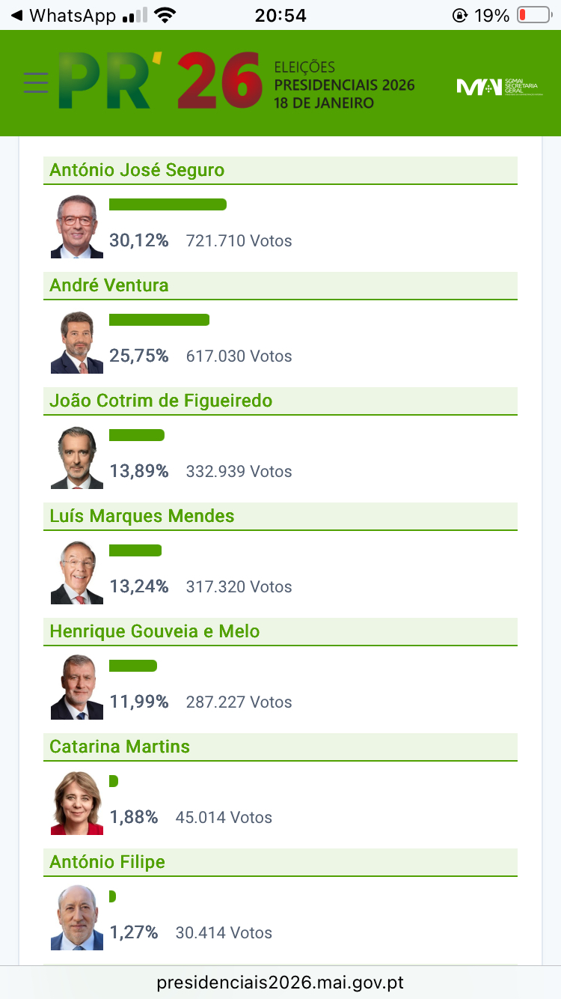561x999 pixels.
Task: Tap Catarina Martins' photo
Action: pyautogui.click(x=77, y=803)
